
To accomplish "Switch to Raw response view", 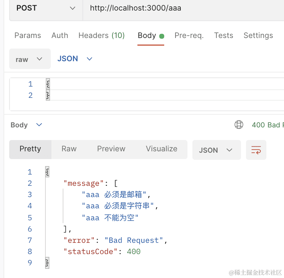I will [69, 149].
